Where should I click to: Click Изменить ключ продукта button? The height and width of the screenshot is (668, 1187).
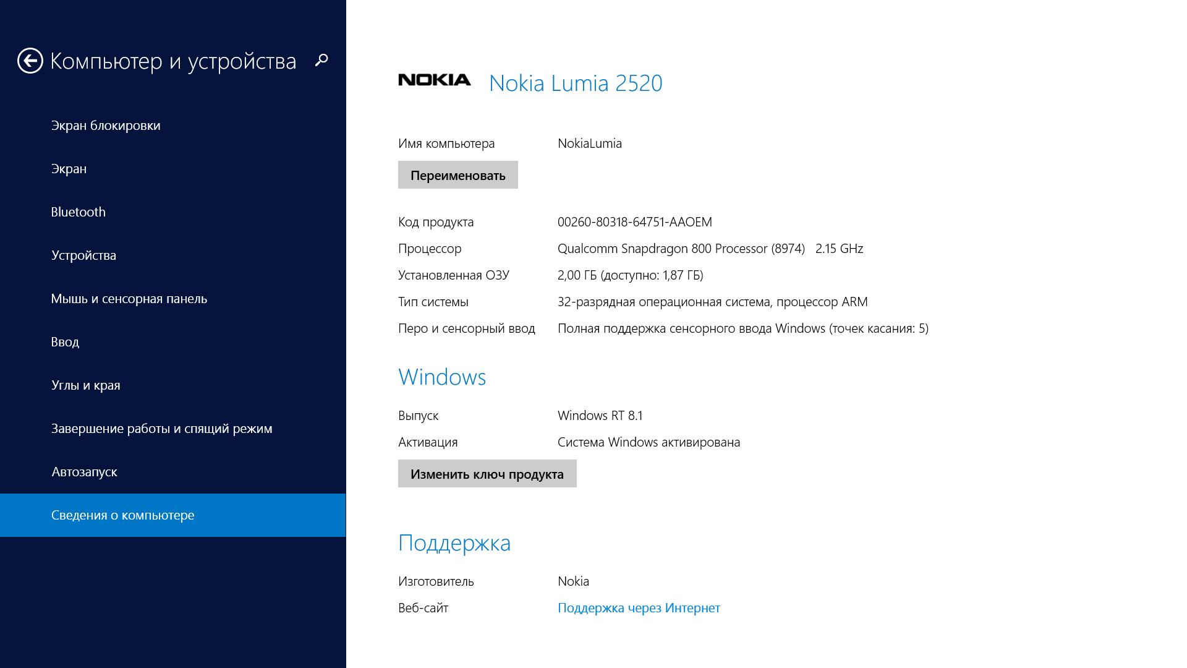(487, 474)
